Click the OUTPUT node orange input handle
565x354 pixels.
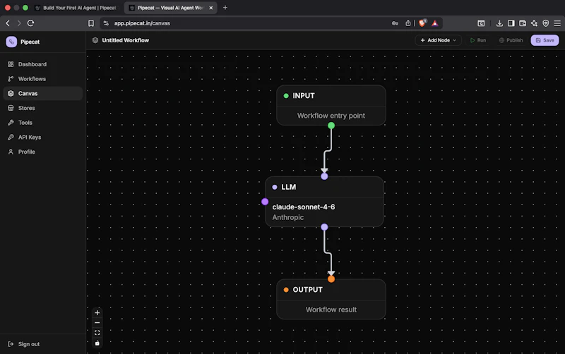331,279
